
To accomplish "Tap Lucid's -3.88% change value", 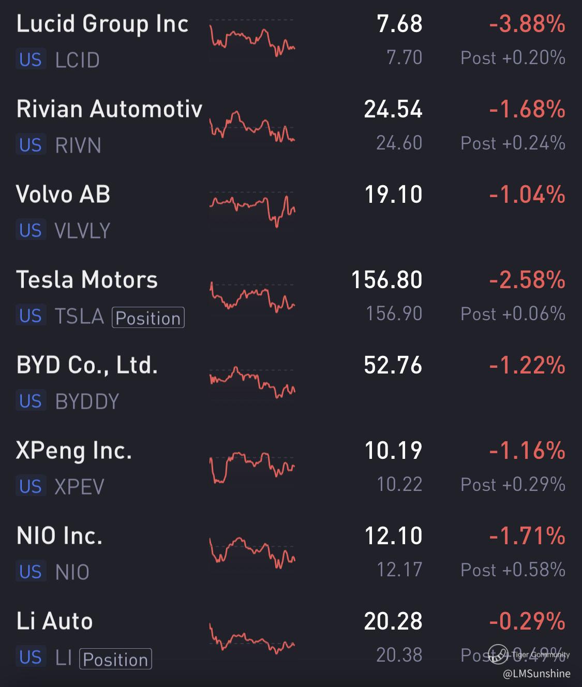I will [527, 24].
